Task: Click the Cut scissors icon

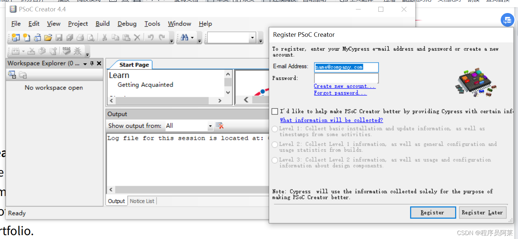Action: click(105, 38)
